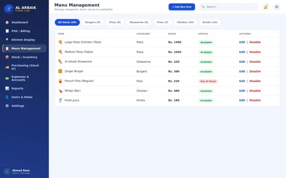Focus the Search input field
The image size is (286, 178).
click(228, 7)
